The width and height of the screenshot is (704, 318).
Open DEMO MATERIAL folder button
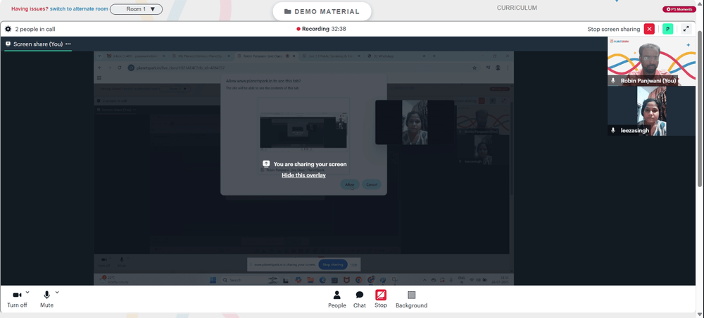coord(322,12)
